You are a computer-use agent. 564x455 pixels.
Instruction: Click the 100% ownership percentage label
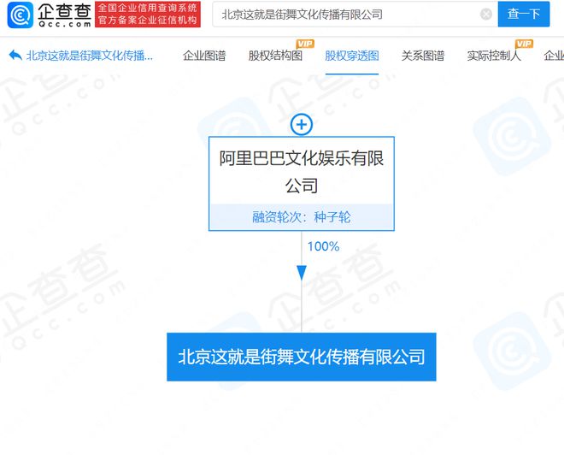(323, 246)
